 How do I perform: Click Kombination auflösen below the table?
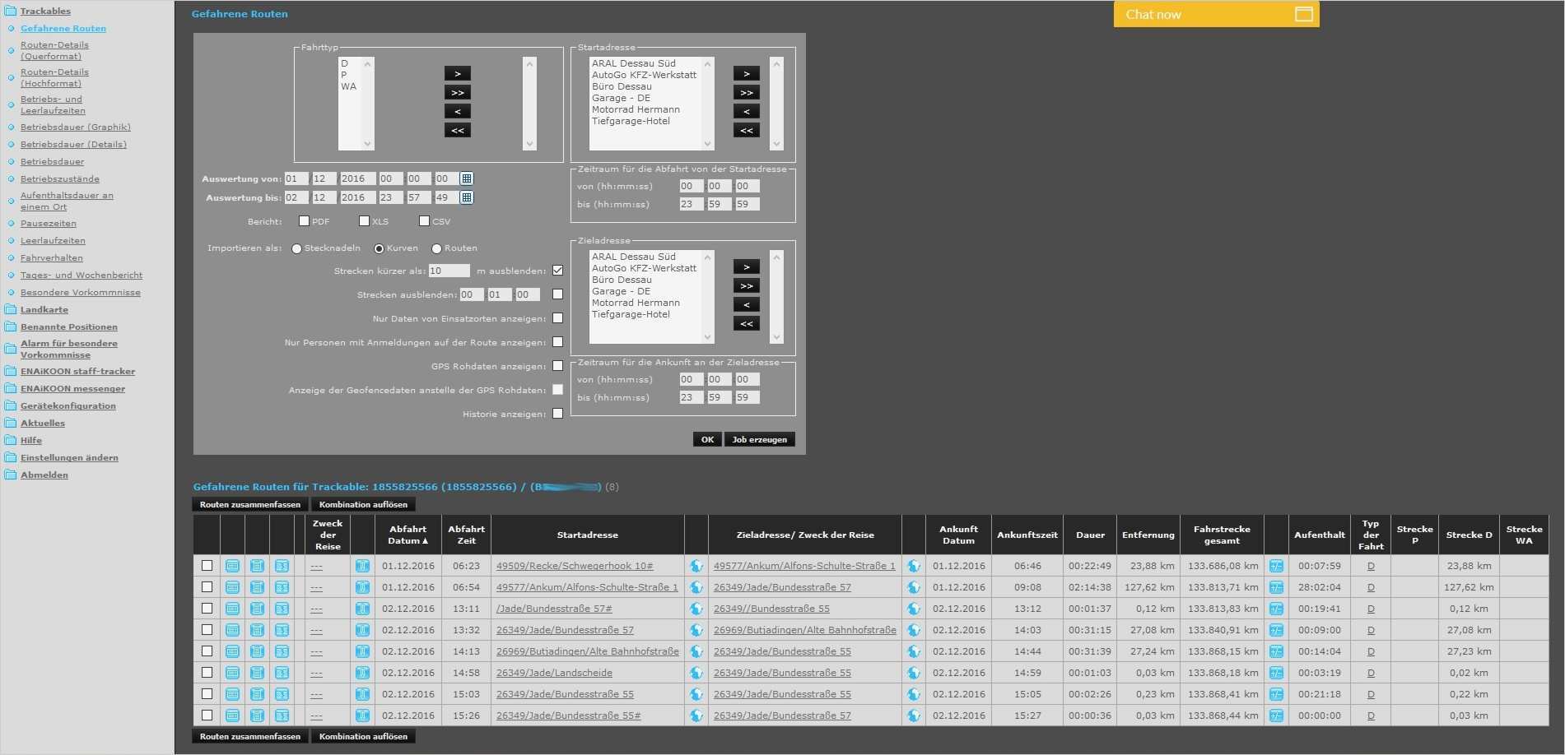coord(363,736)
